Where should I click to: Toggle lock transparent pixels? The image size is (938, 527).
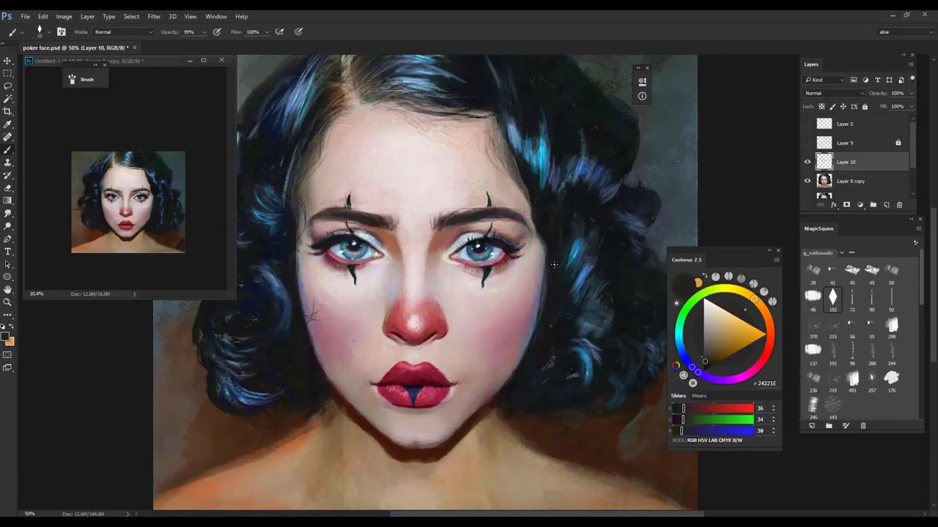(821, 106)
